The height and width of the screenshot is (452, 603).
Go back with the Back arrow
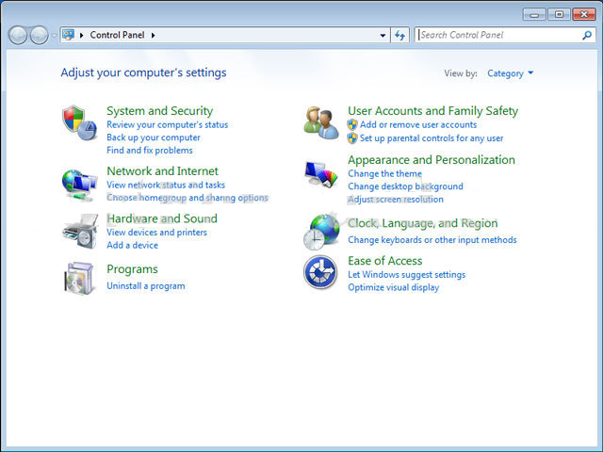(18, 36)
